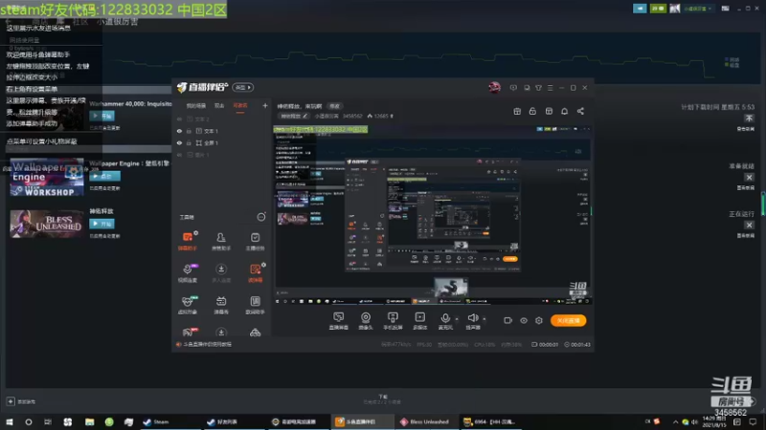Open the virtual avatar bear-face tool
This screenshot has width=766, height=430.
187,305
